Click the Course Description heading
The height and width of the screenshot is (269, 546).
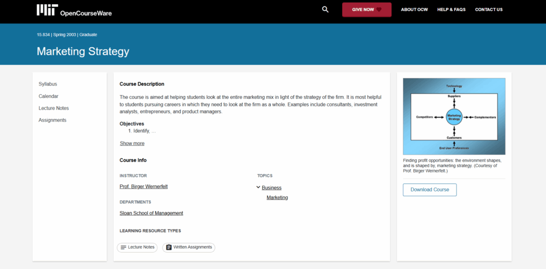(x=142, y=84)
